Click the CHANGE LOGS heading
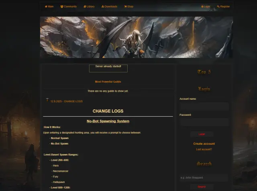257x191 pixels. tap(108, 111)
